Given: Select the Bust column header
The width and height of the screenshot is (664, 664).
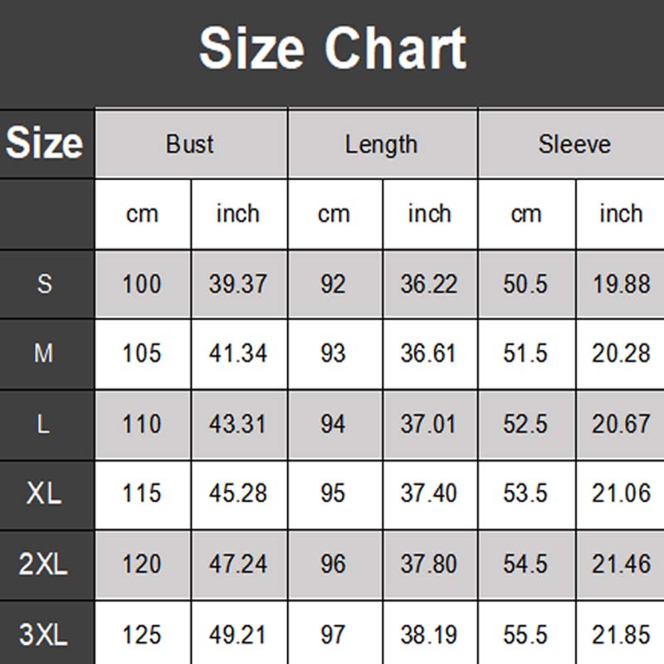Looking at the screenshot, I should (x=190, y=144).
